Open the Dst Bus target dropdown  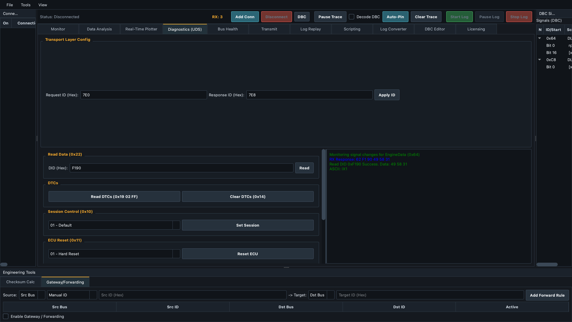(x=321, y=295)
